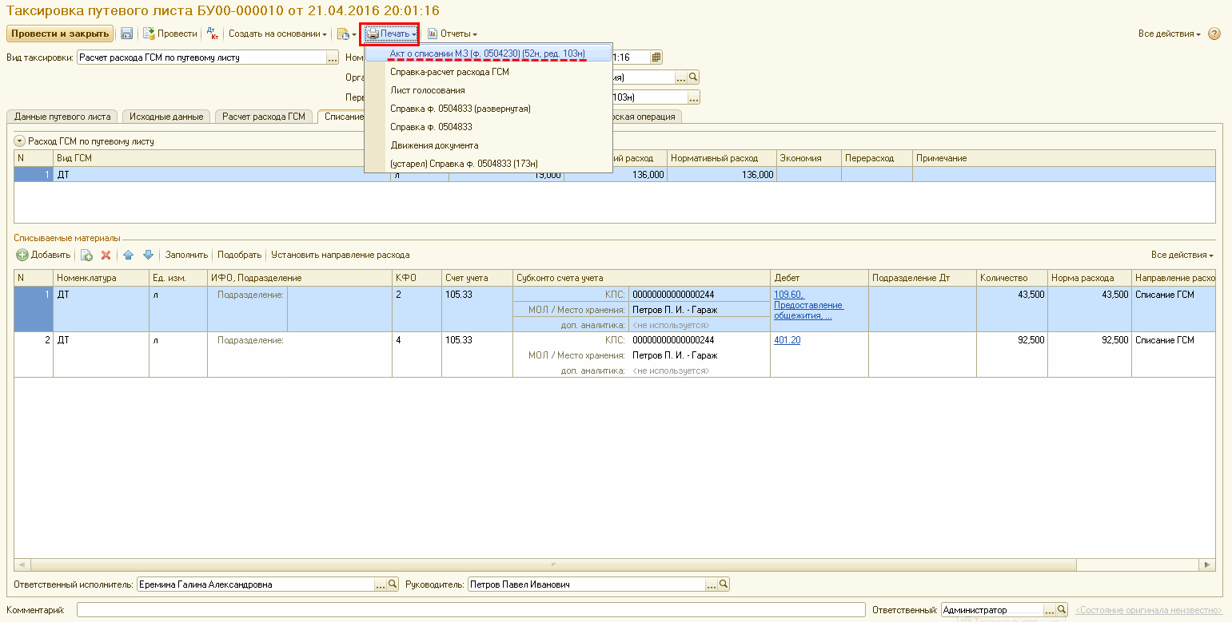Image resolution: width=1232 pixels, height=622 pixels.
Task: Click Ответственный исполнитель field Еремина
Action: click(x=256, y=584)
